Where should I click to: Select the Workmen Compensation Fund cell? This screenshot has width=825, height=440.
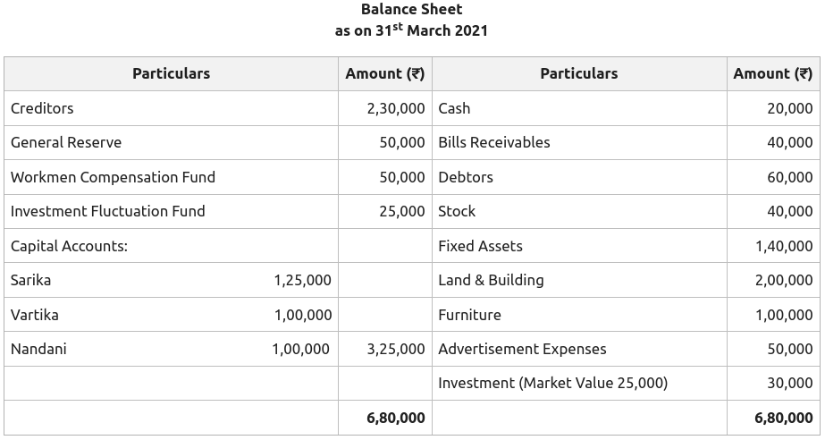point(113,177)
